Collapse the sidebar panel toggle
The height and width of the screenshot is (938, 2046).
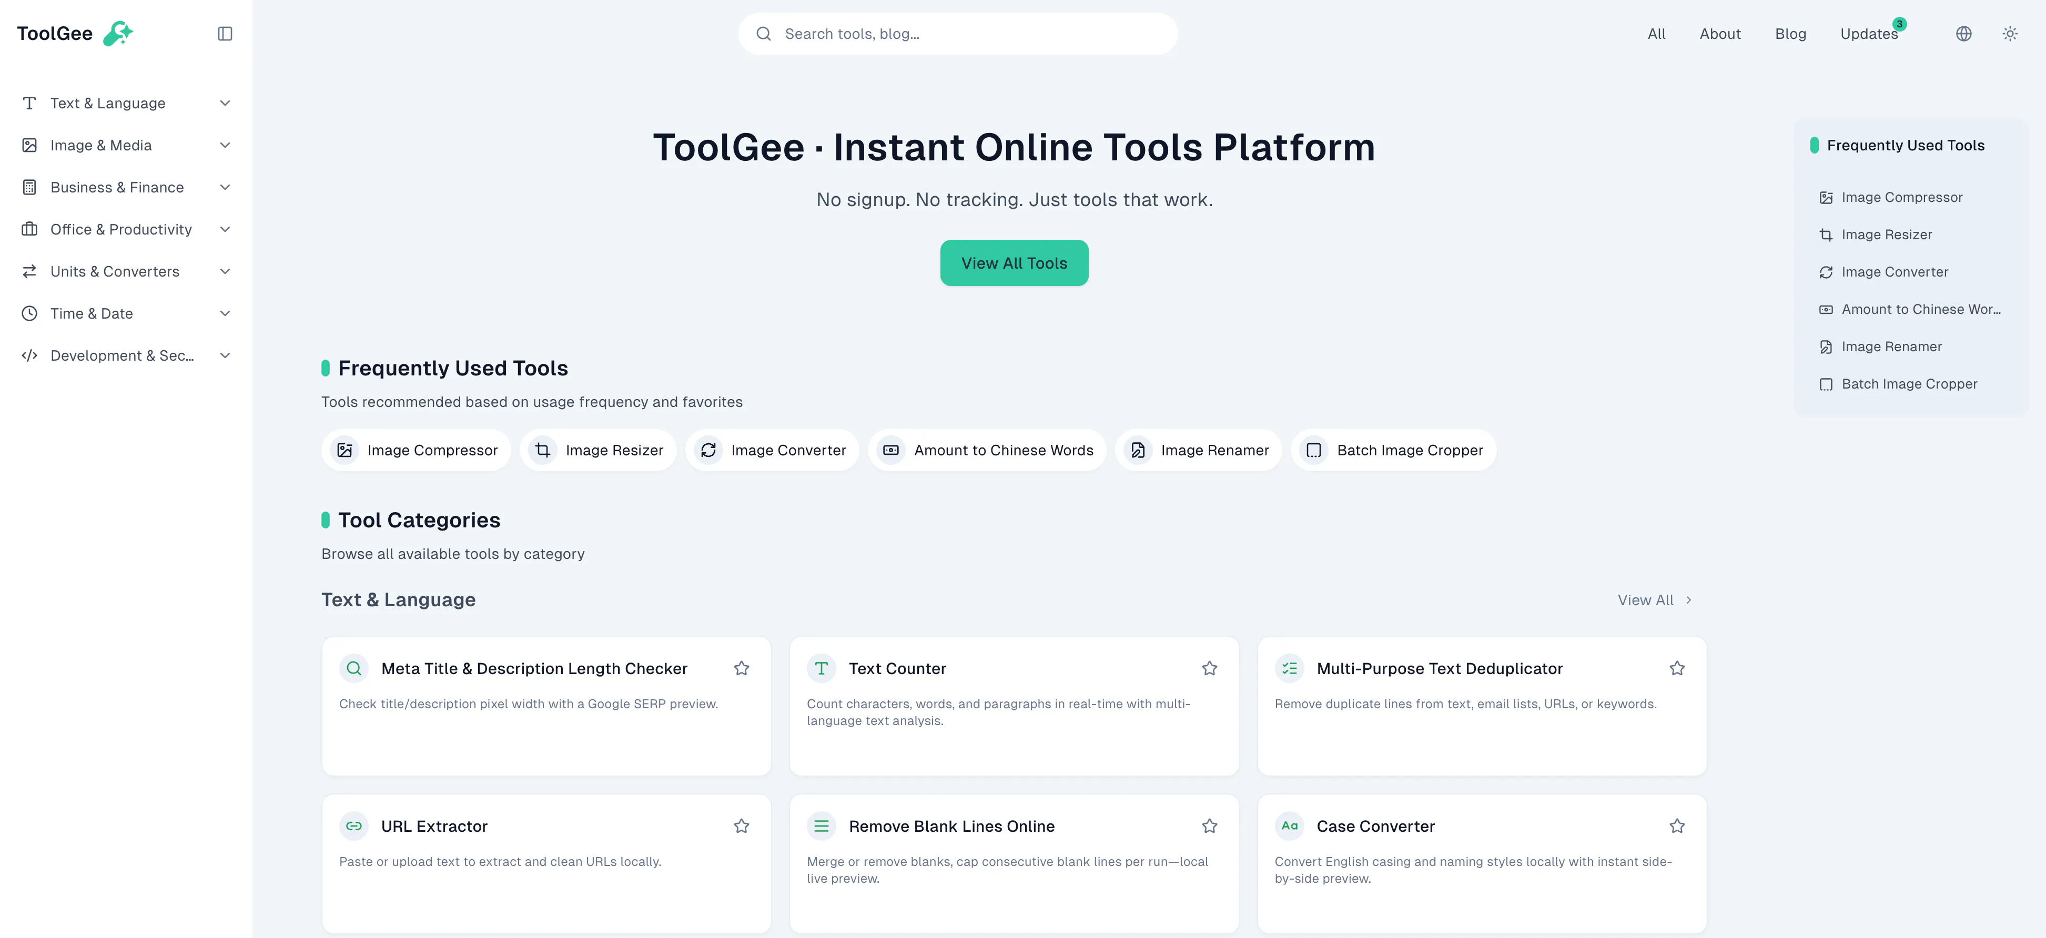click(x=225, y=33)
